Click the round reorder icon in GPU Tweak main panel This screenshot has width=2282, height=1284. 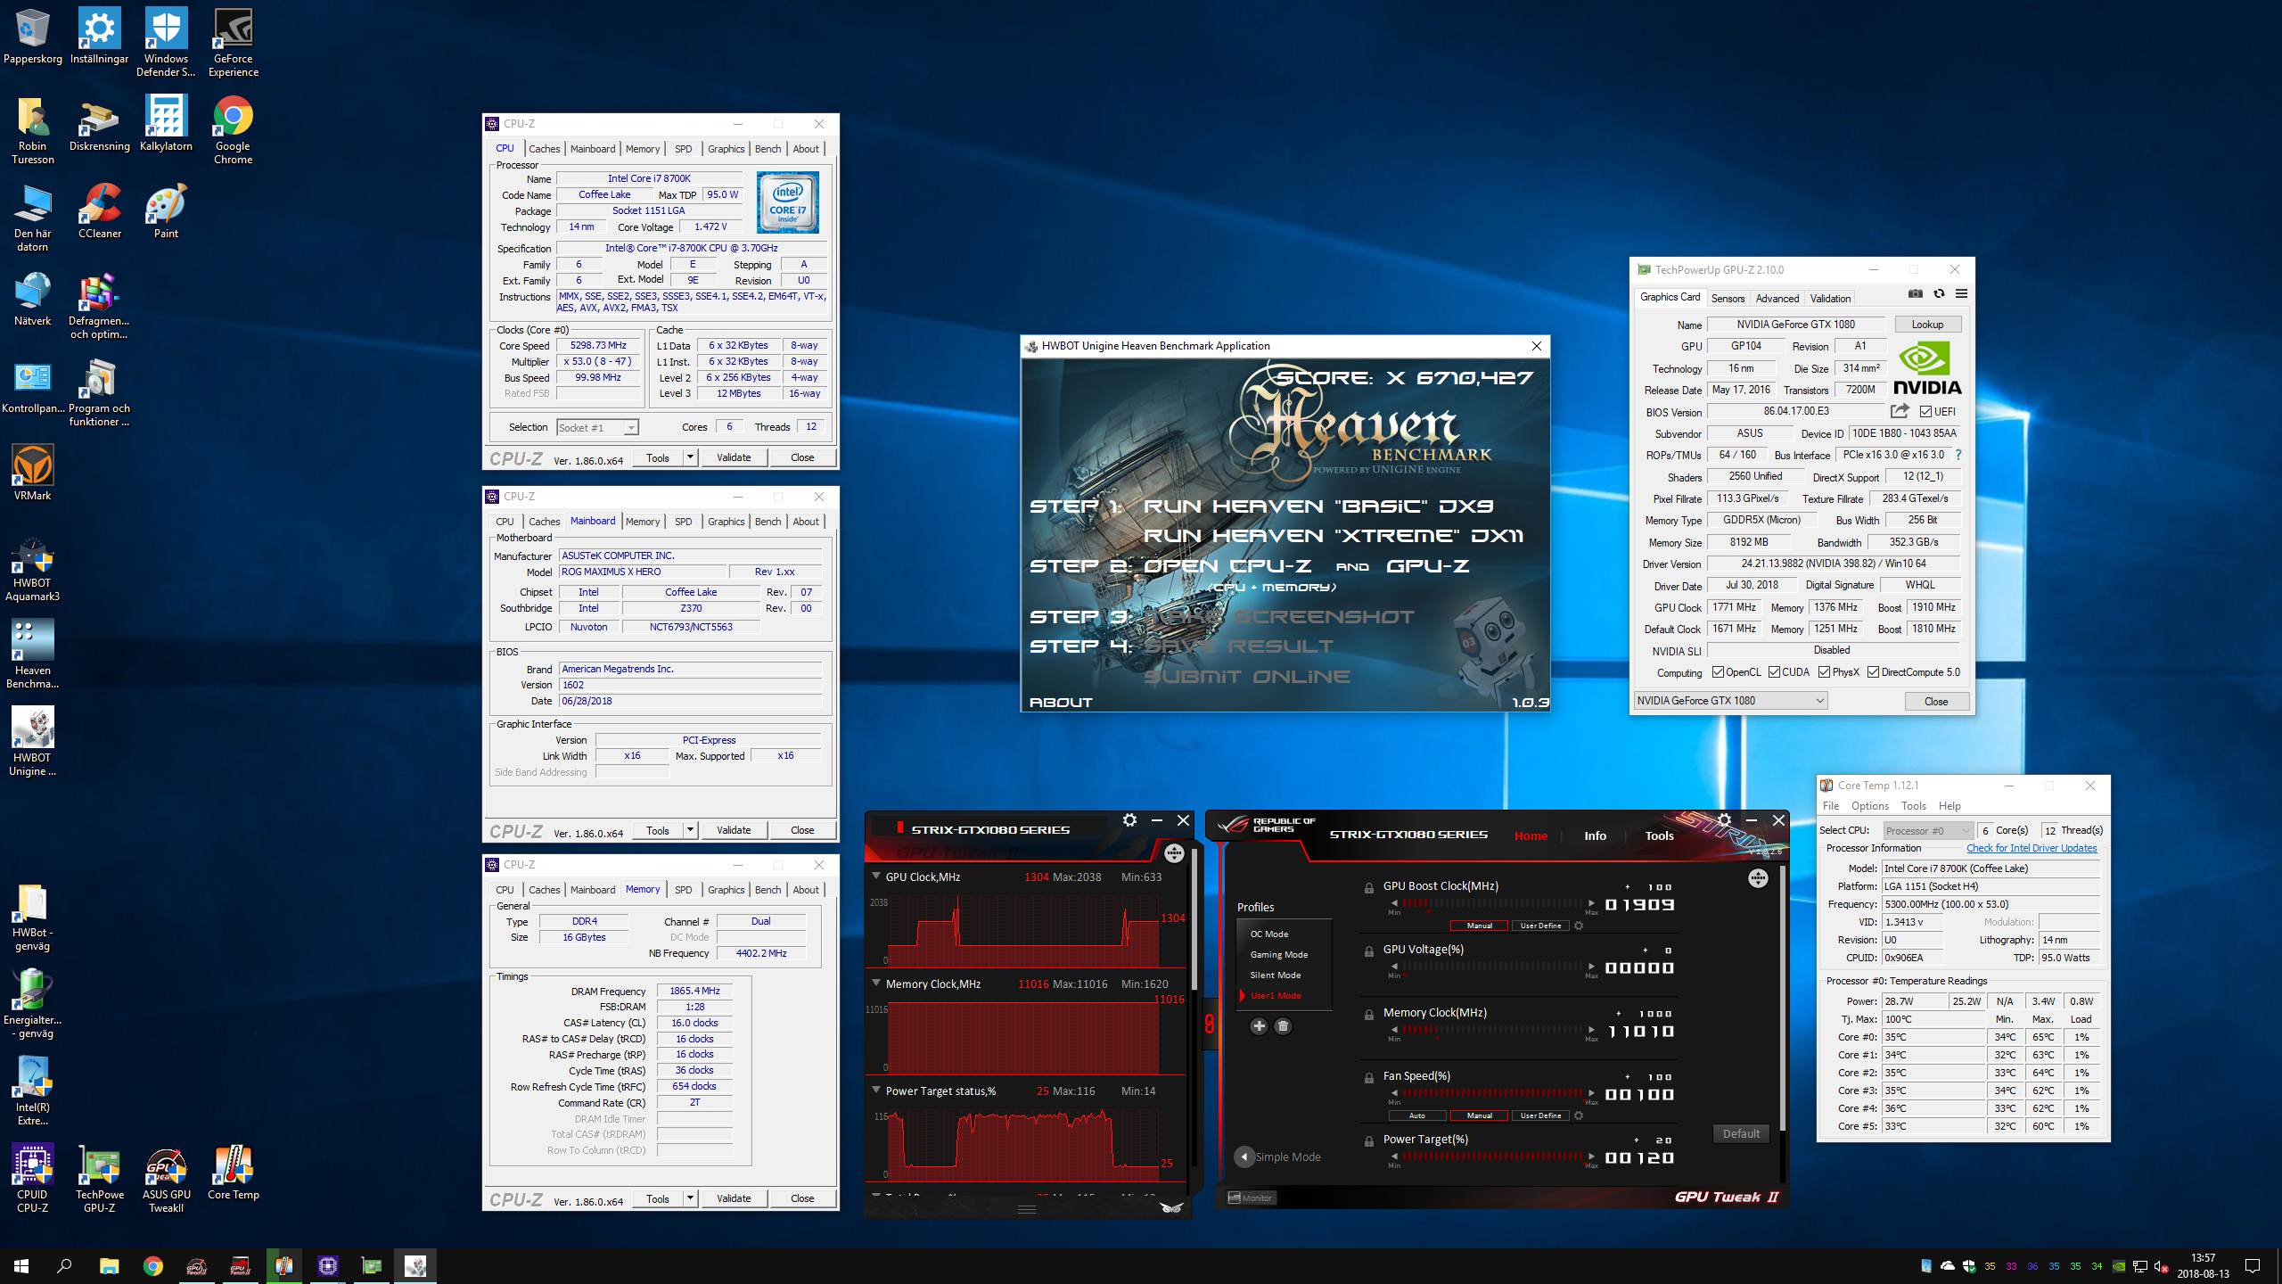pos(1757,878)
